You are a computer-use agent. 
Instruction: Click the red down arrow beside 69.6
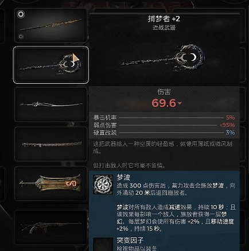(x=180, y=103)
